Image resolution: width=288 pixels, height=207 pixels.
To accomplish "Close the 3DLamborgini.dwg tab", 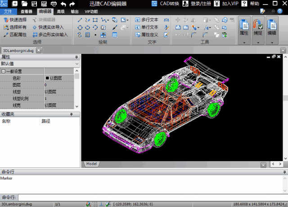I will tap(39, 50).
